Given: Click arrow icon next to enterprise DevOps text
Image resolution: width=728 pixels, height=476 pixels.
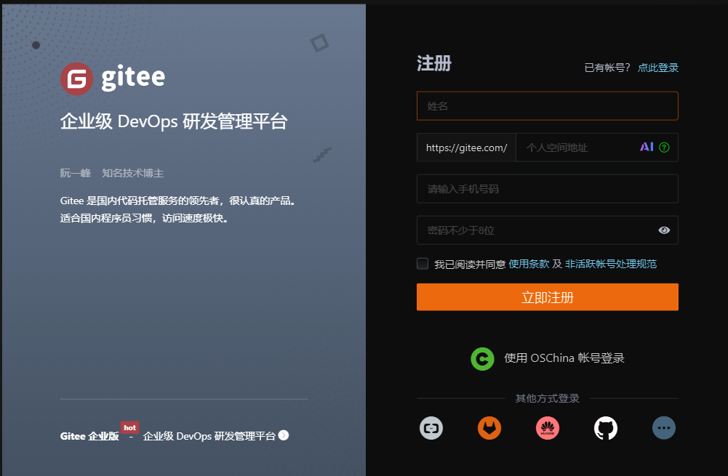Looking at the screenshot, I should [283, 435].
